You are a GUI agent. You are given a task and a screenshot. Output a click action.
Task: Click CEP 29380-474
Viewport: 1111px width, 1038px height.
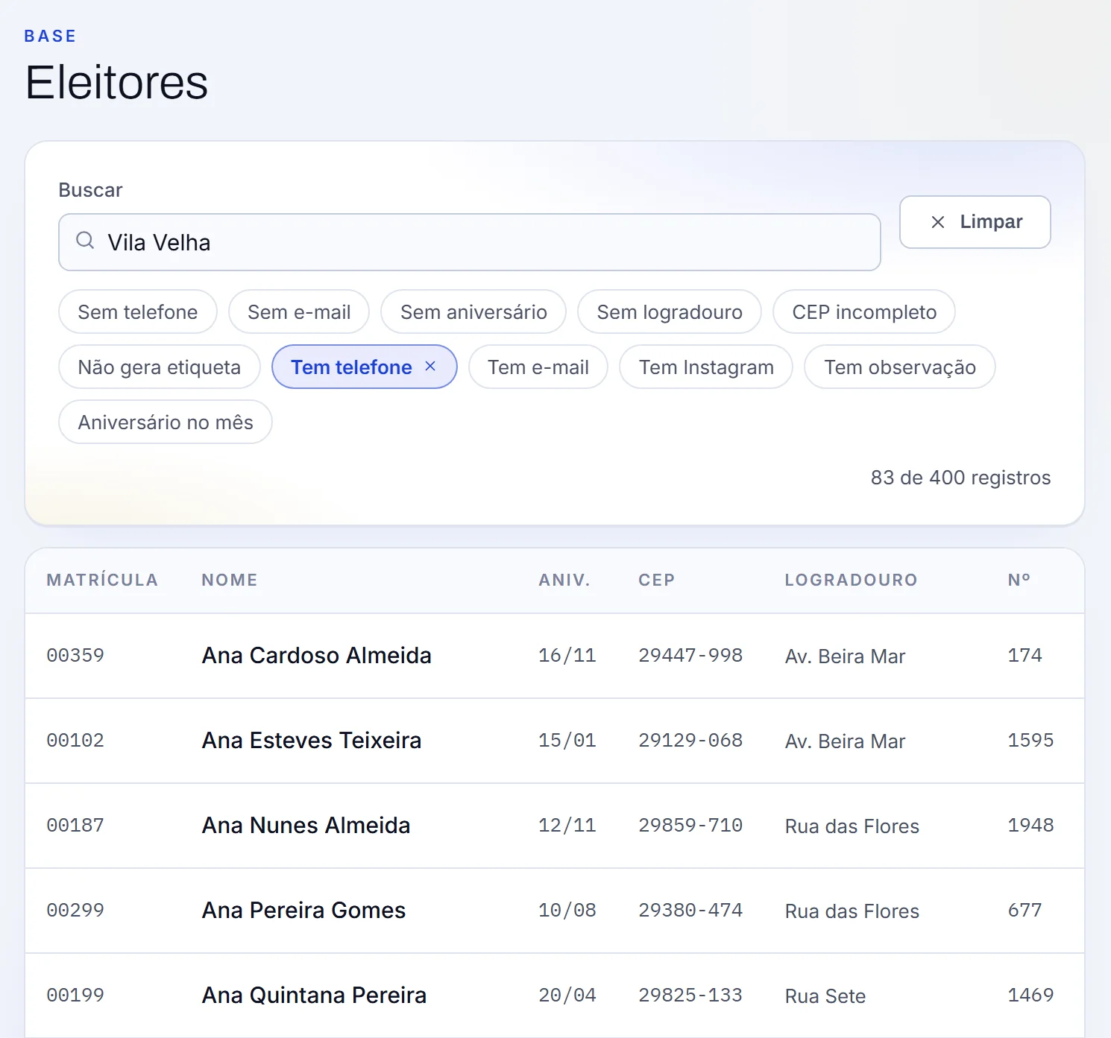690,911
